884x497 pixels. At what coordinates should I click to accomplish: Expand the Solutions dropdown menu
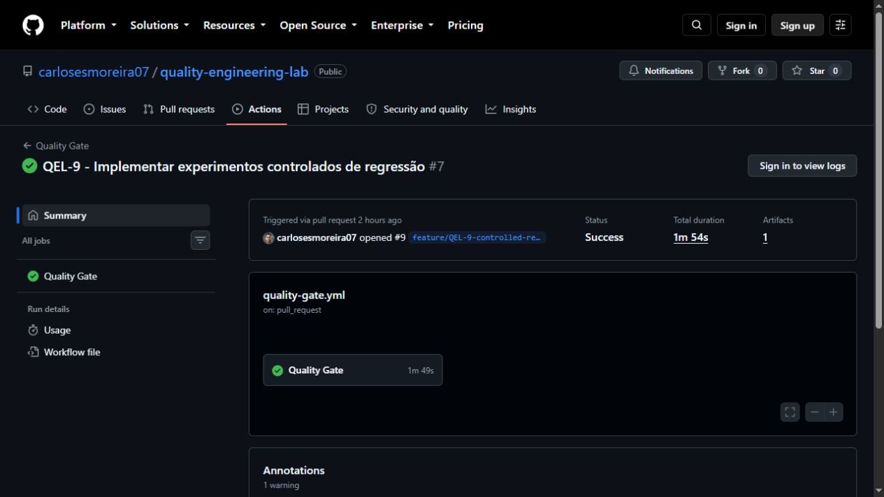[x=160, y=25]
